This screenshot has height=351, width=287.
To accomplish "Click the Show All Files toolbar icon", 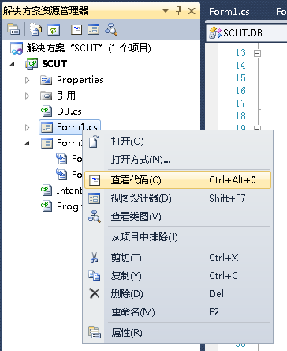I will click(35, 29).
